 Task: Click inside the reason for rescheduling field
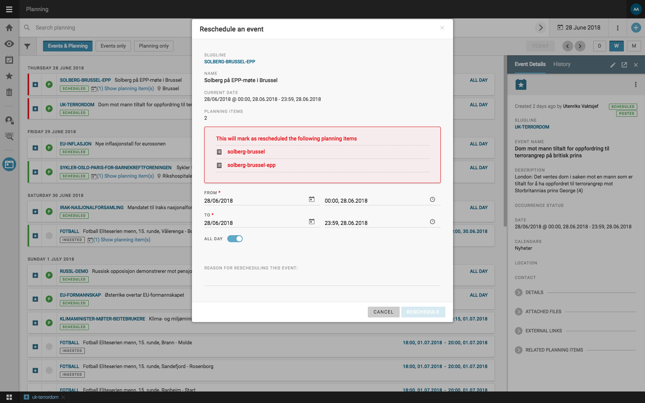click(322, 280)
